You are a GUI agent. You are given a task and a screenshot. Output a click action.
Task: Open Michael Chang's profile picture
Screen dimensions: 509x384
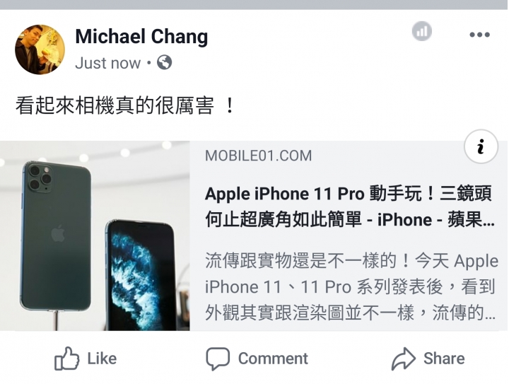40,50
